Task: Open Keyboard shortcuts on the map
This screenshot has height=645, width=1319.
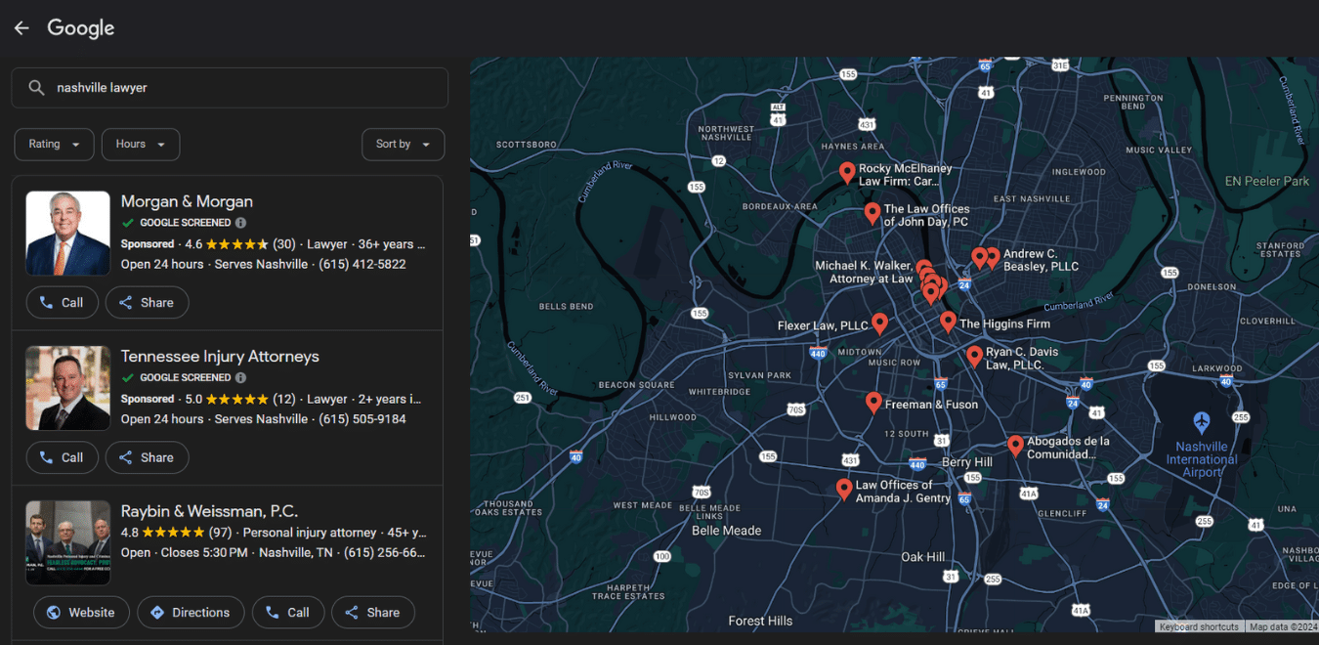Action: [x=1199, y=626]
